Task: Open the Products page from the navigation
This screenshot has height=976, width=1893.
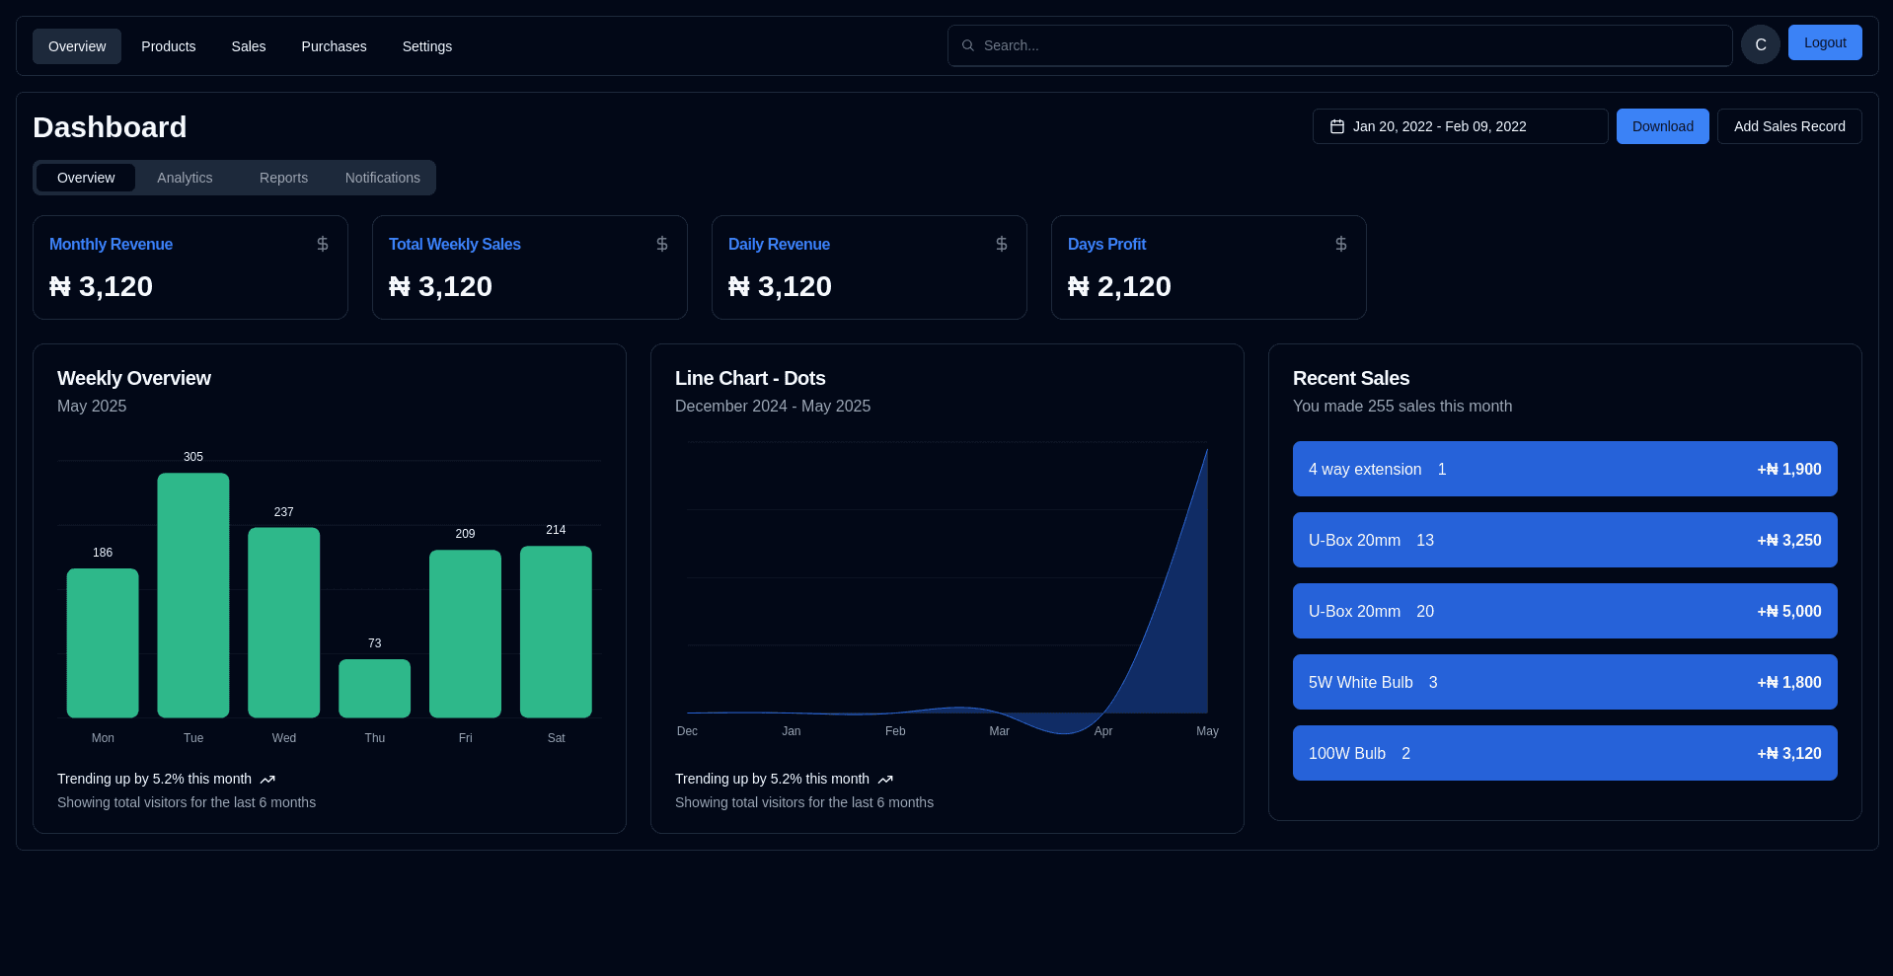Action: (168, 46)
